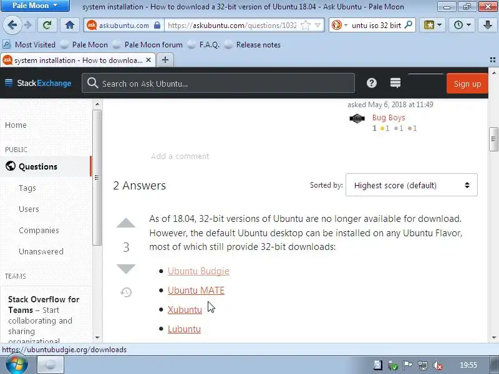Open the bookmarks menu toolbar button
Viewport: 499px width, 374px height.
click(433, 25)
